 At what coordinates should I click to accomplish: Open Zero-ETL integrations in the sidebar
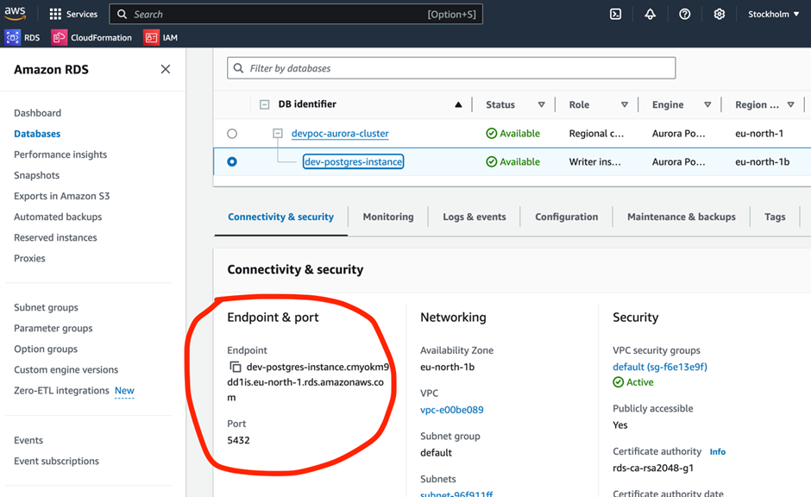tap(61, 391)
